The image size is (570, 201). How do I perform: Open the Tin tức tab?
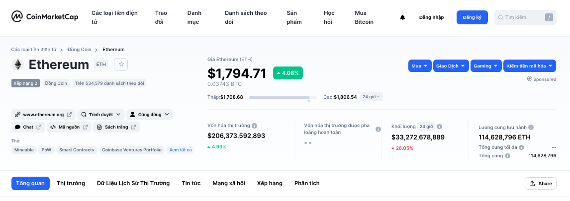coord(191,183)
